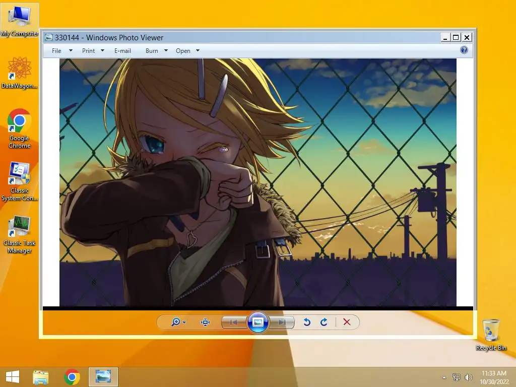Click the E-mail menu item

pos(122,51)
